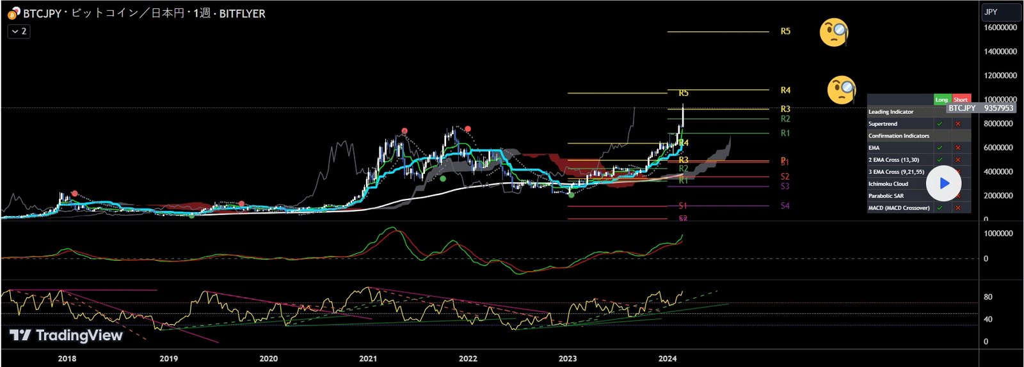Click the green check for MACD Crossover
The image size is (1024, 367).
[x=940, y=208]
